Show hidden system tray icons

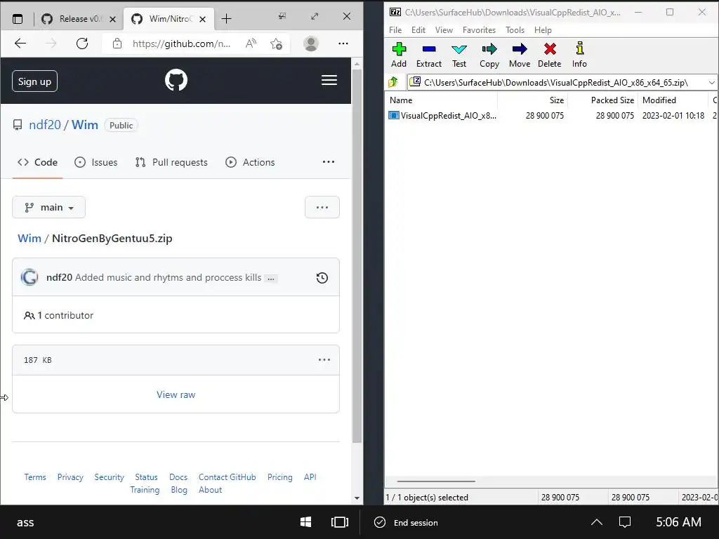pyautogui.click(x=597, y=522)
